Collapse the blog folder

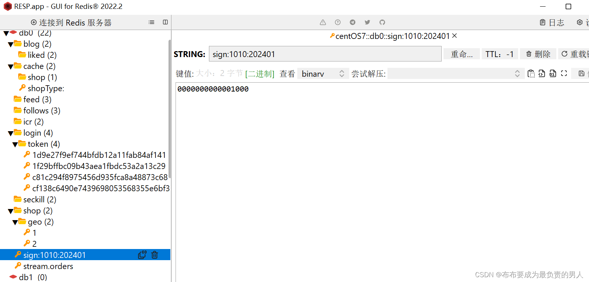click(10, 44)
